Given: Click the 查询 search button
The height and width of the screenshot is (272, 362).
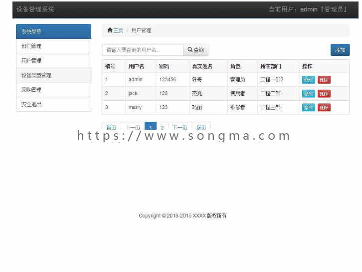Looking at the screenshot, I should pyautogui.click(x=195, y=50).
